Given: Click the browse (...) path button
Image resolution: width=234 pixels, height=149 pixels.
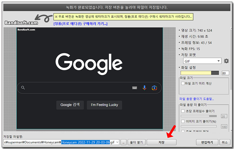Looking at the screenshot, I should 123,142.
